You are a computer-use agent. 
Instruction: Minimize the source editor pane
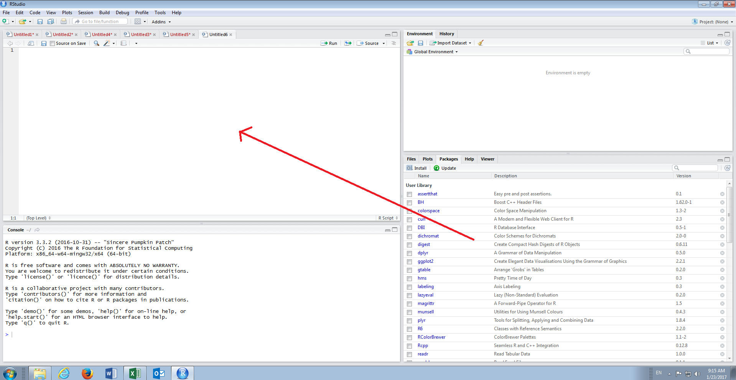point(388,34)
